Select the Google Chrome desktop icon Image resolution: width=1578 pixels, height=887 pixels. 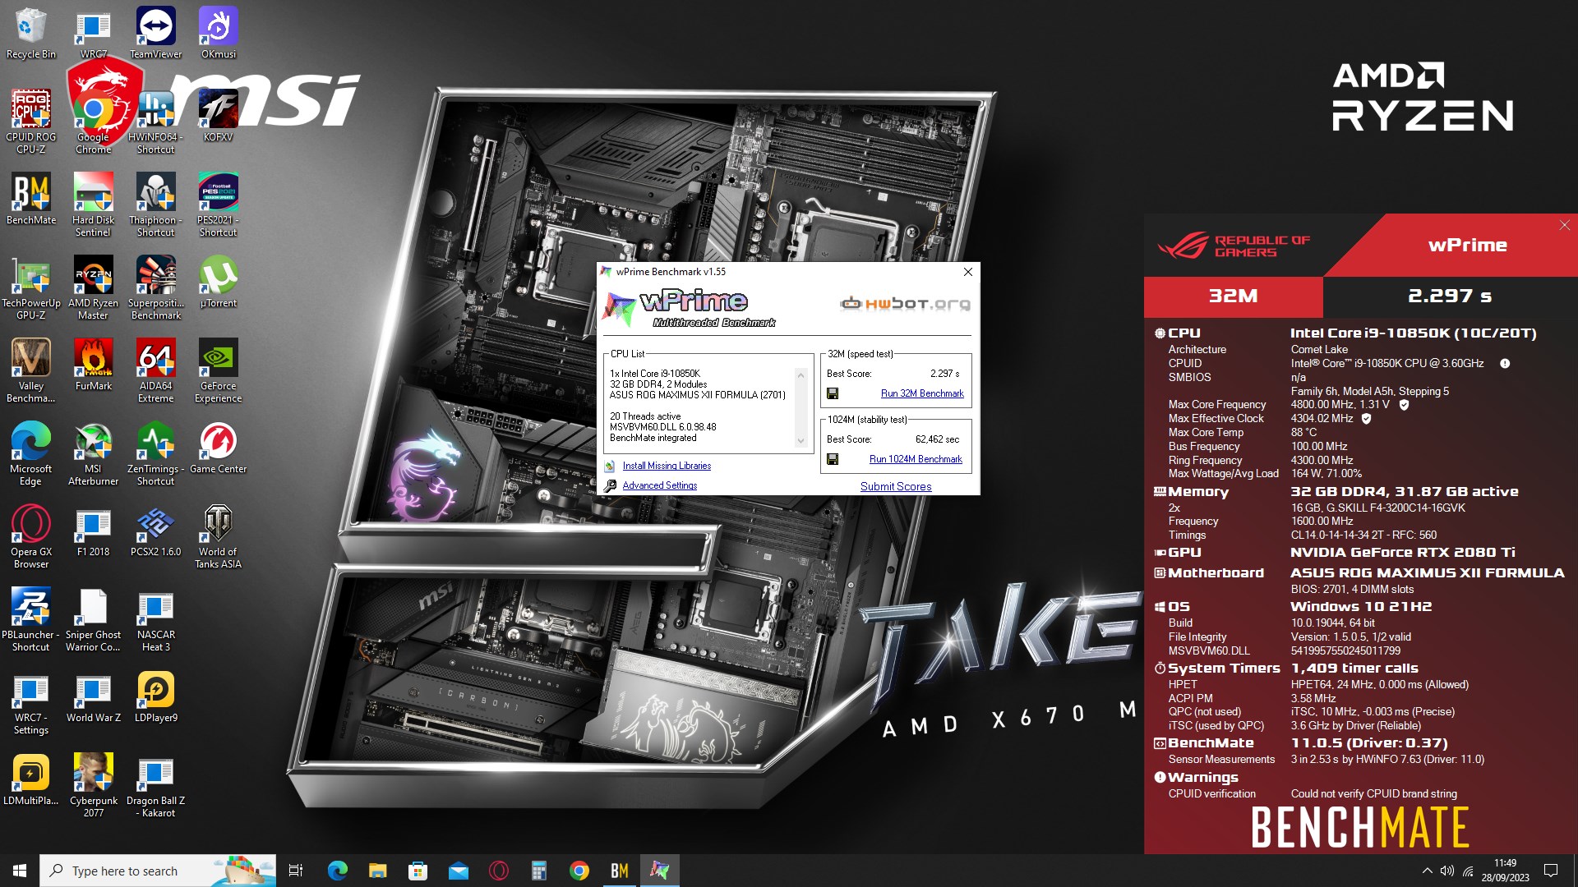(94, 122)
